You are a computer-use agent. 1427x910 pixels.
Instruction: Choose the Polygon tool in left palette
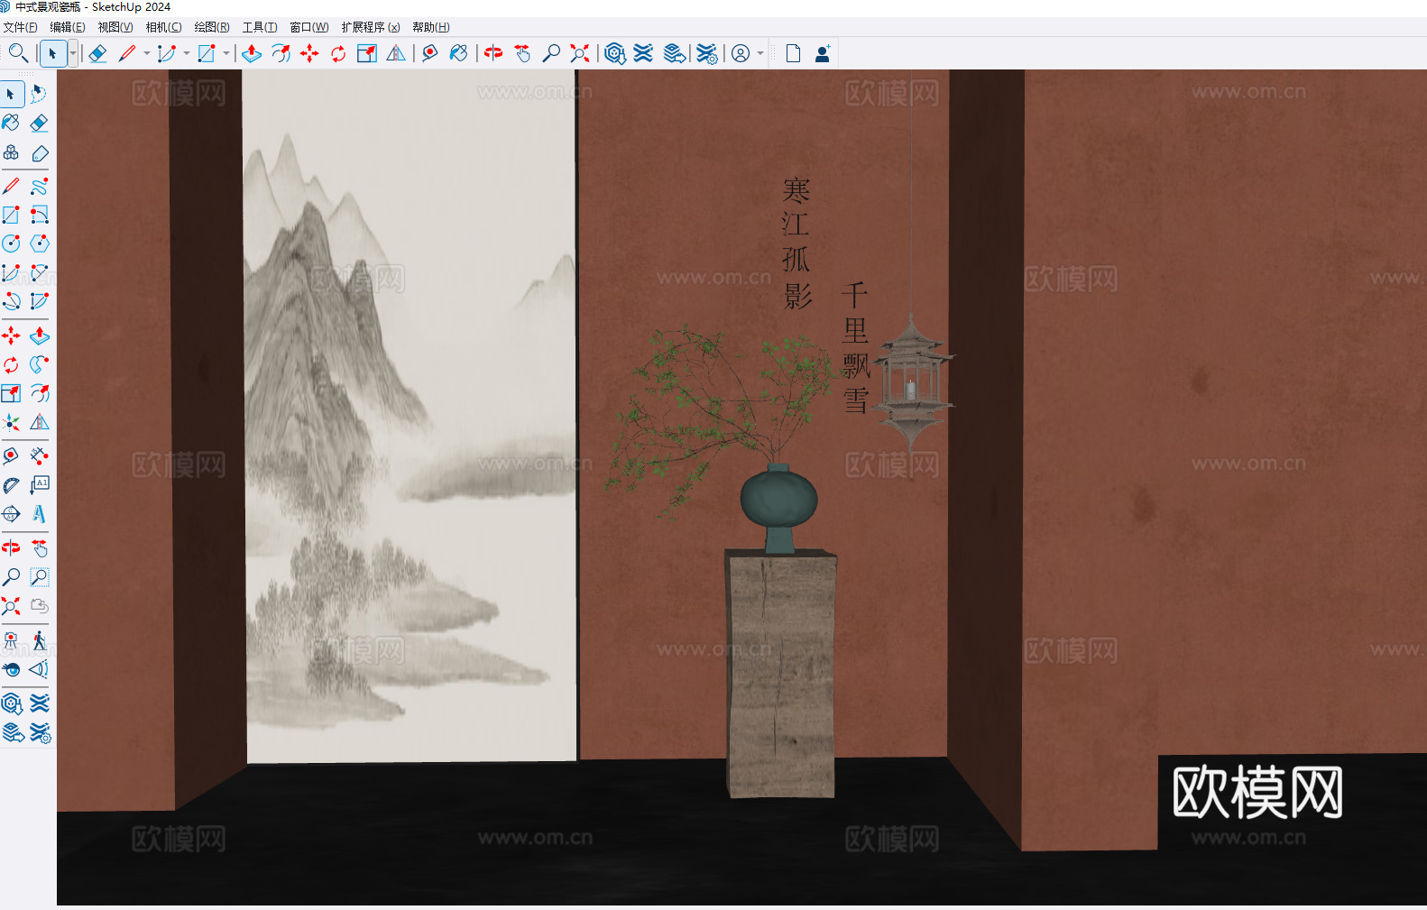[39, 244]
